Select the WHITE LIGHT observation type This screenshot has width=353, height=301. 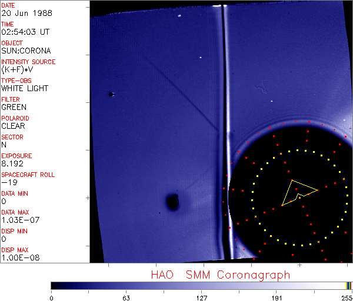pos(25,88)
